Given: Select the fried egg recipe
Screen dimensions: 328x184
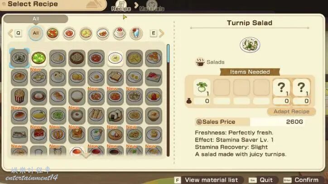Looking at the screenshot, I should 96,77.
